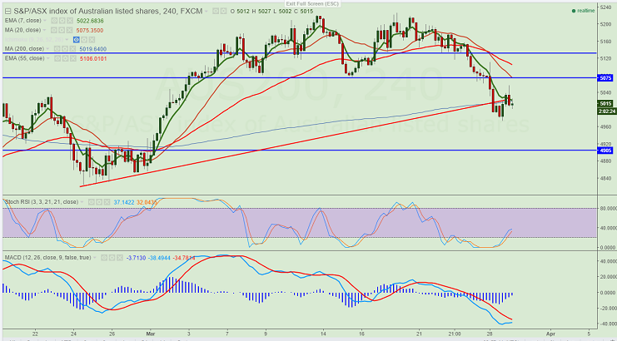The image size is (617, 341).
Task: Click the Apr label on time axis
Action: coord(551,332)
